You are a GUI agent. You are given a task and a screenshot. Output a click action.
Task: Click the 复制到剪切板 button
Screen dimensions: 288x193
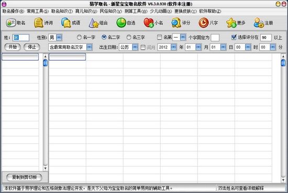click(24, 177)
